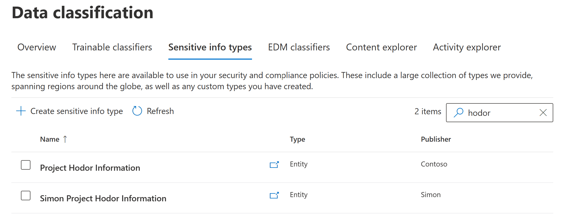Click the Name column sort arrow icon
Image resolution: width=567 pixels, height=219 pixels.
[65, 139]
